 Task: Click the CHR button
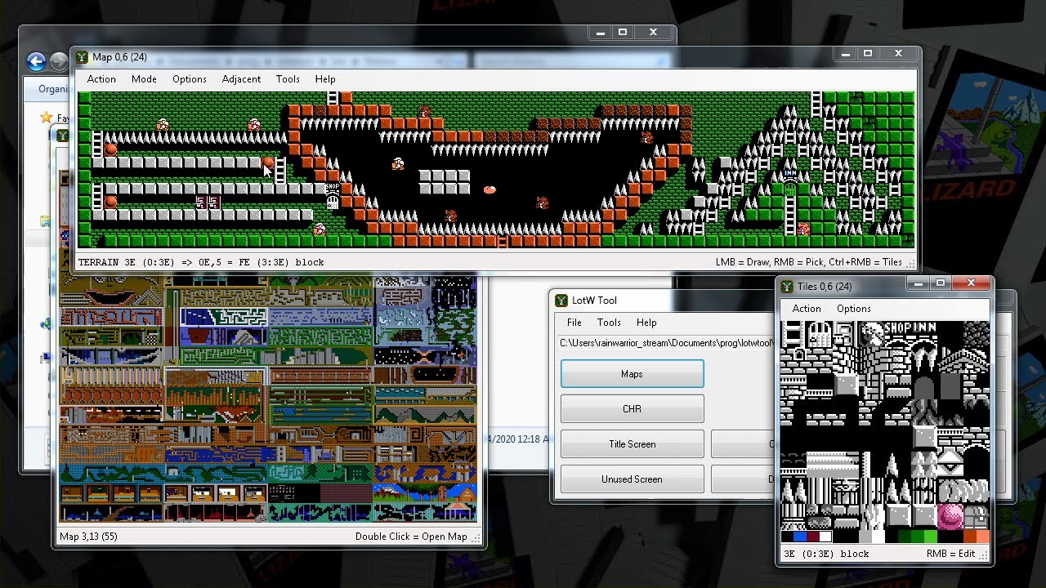click(632, 409)
